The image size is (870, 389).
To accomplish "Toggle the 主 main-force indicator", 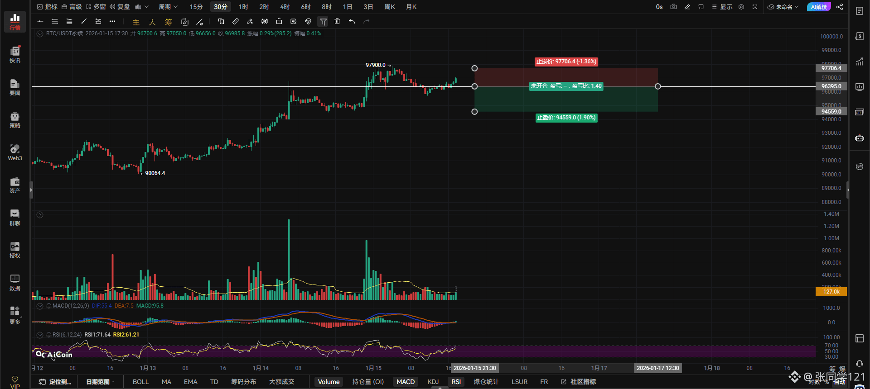I will coord(136,22).
